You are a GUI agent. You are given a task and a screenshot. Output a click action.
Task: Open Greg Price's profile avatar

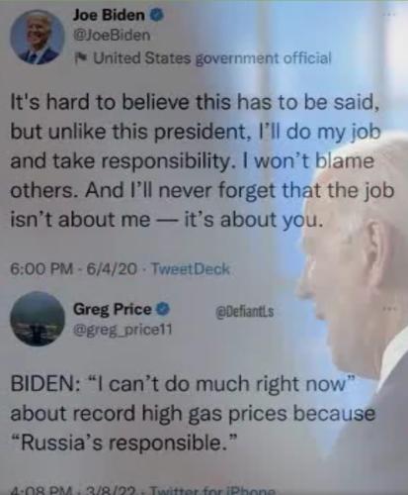point(38,319)
